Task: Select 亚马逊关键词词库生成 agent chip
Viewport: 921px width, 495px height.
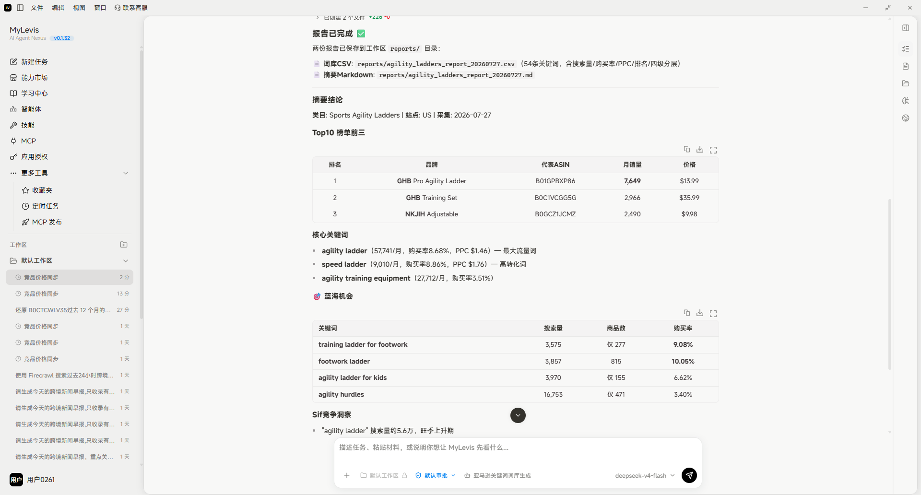Action: (497, 475)
